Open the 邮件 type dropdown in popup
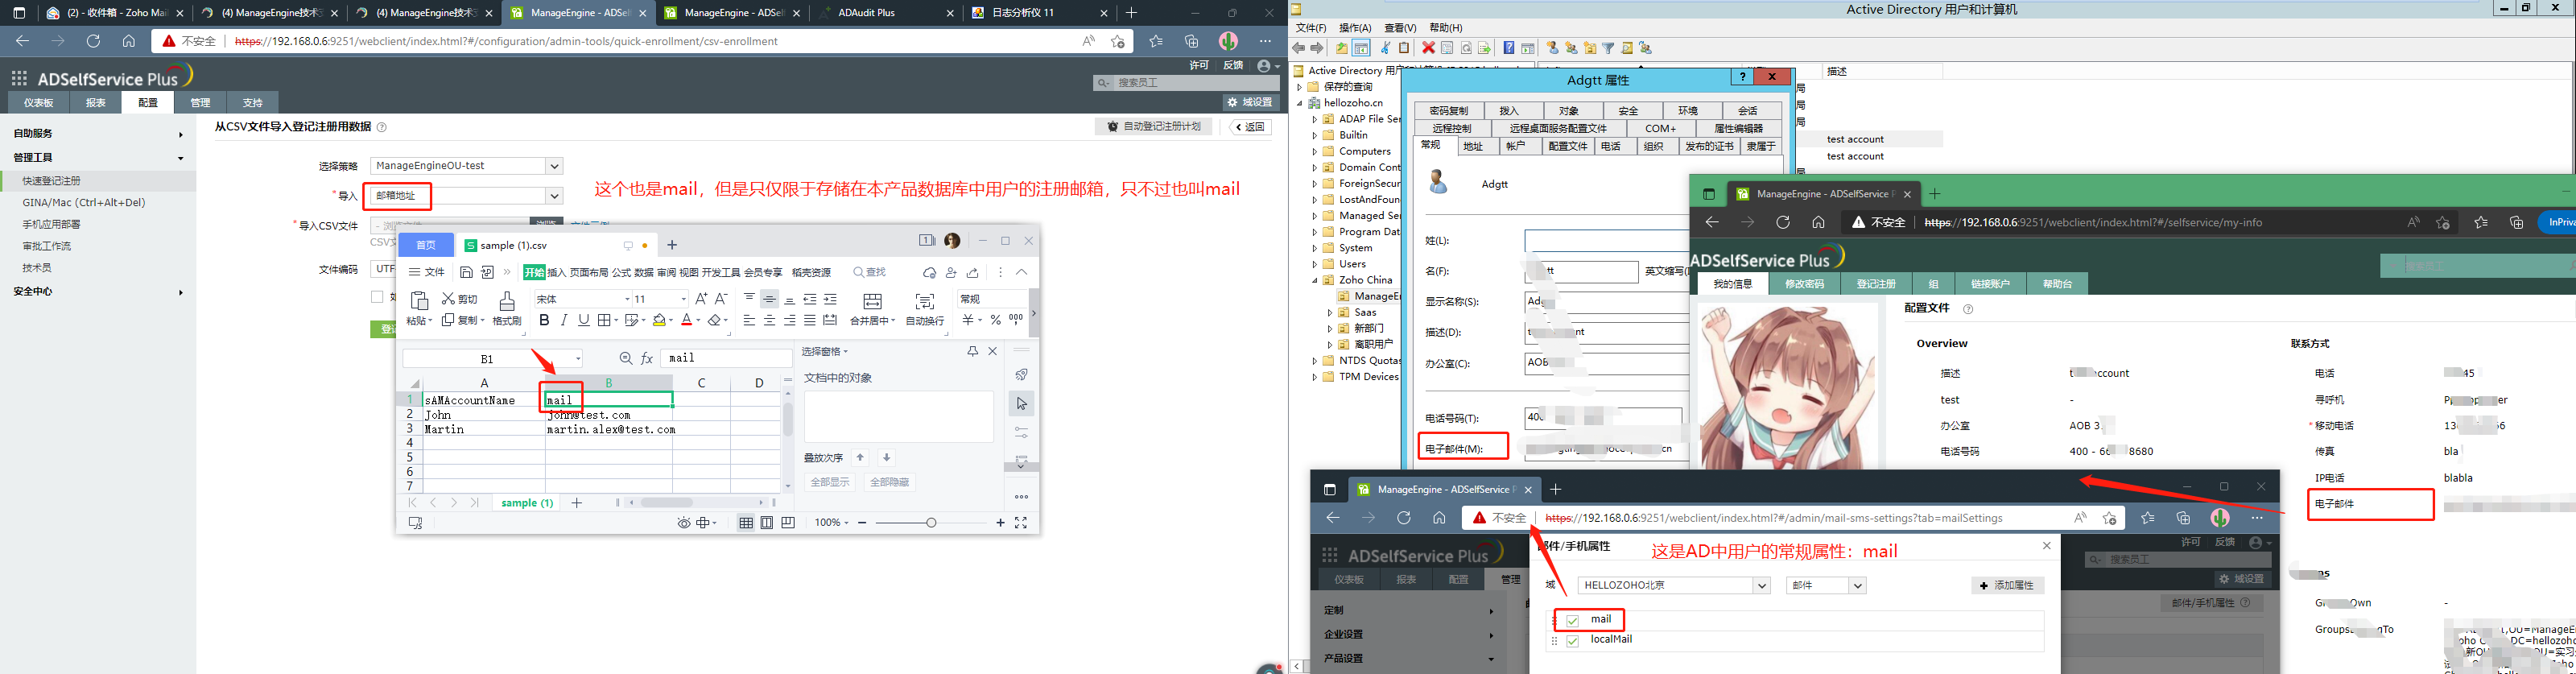2576x674 pixels. tap(1857, 586)
